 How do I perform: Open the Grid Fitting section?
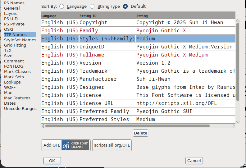click(15, 45)
